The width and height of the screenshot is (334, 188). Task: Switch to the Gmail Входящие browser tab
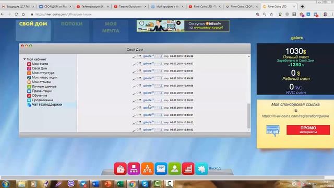coord(18,7)
